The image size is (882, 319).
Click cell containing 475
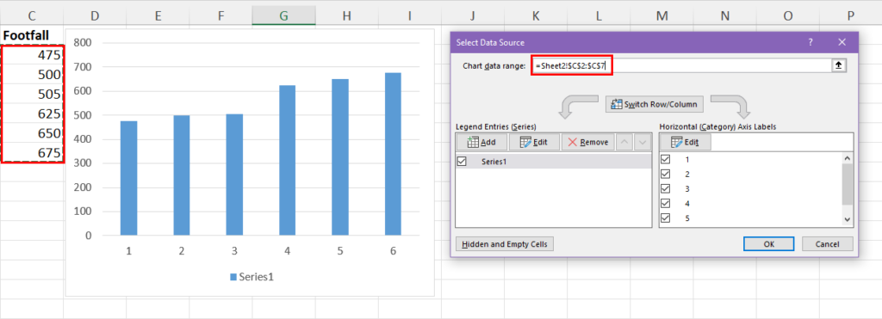[x=33, y=55]
